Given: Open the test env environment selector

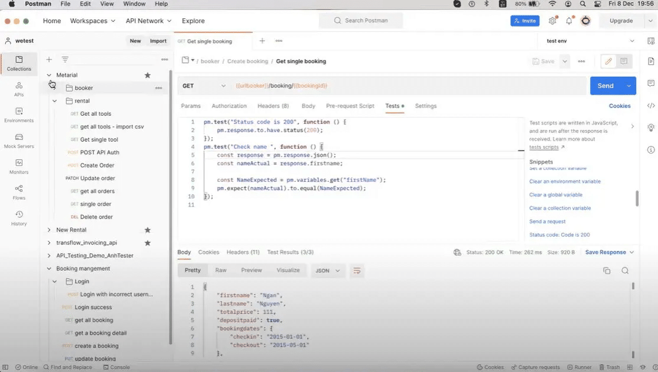Looking at the screenshot, I should pyautogui.click(x=582, y=41).
